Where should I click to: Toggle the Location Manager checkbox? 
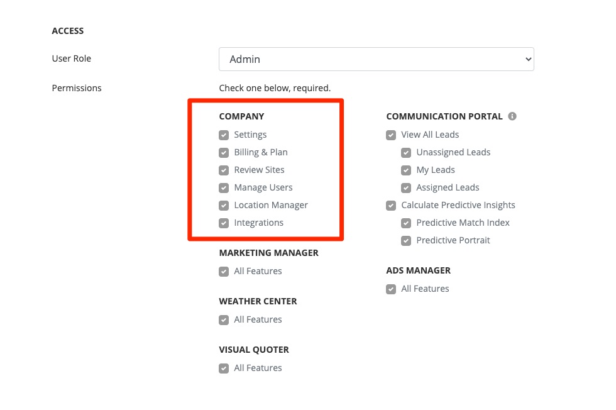224,206
